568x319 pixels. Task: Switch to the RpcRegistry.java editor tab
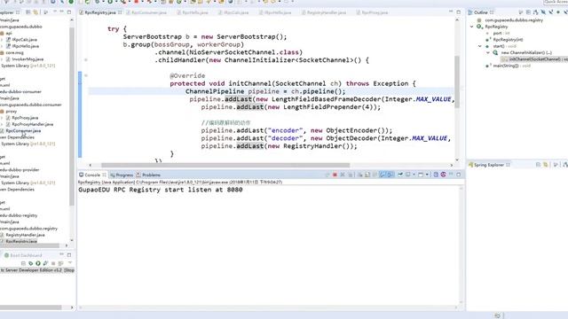(100, 12)
